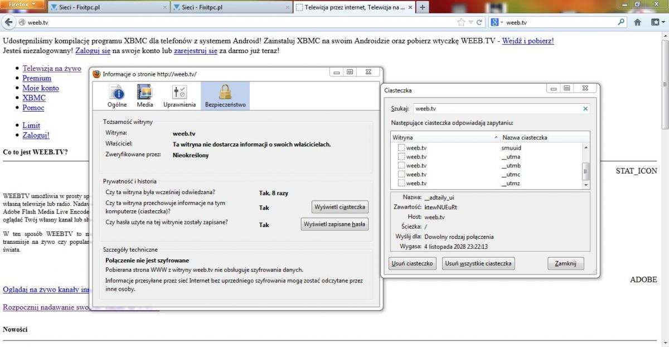Open the Premium link
The width and height of the screenshot is (669, 347).
coord(37,78)
